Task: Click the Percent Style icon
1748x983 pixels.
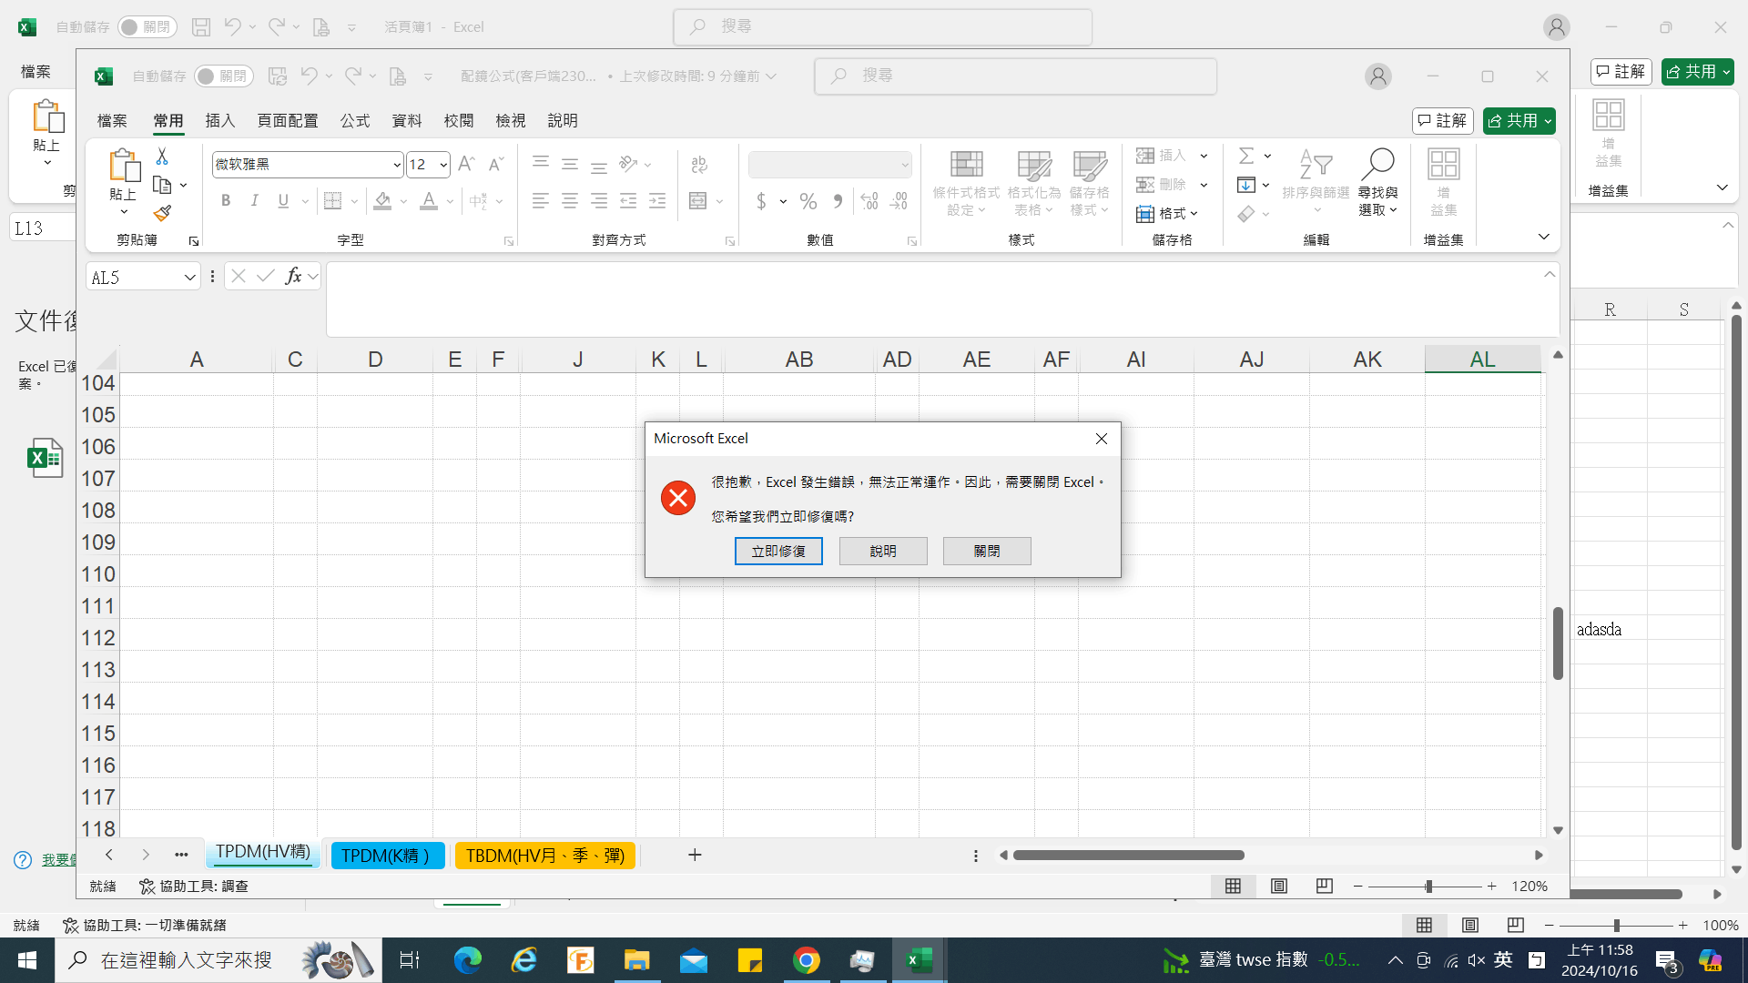Action: point(808,201)
